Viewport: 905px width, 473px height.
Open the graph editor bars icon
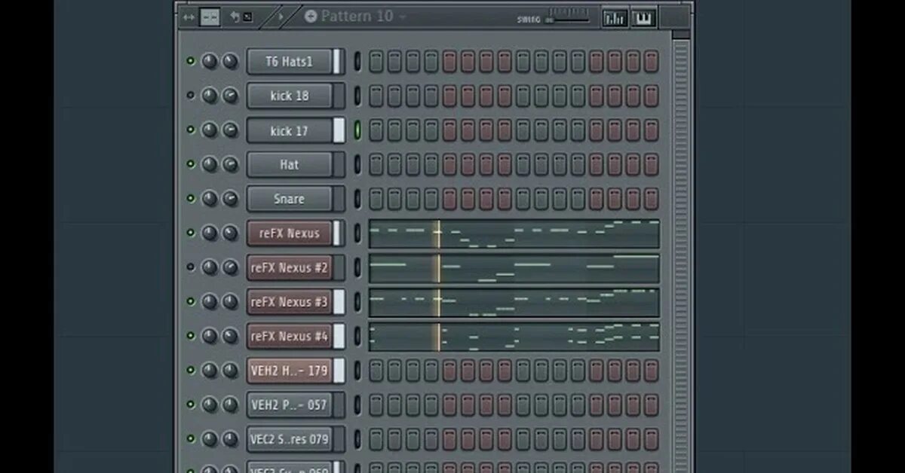coord(615,18)
